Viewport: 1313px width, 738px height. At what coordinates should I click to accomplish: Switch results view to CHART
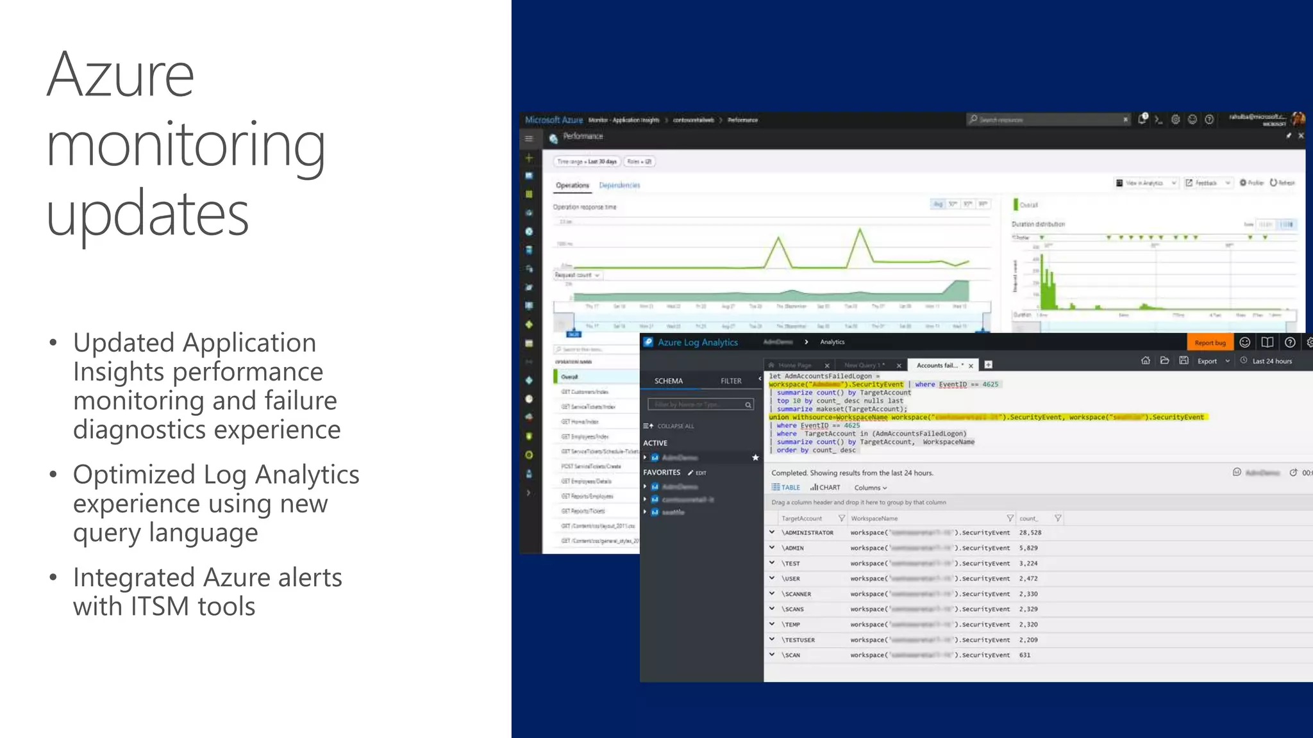click(x=825, y=488)
